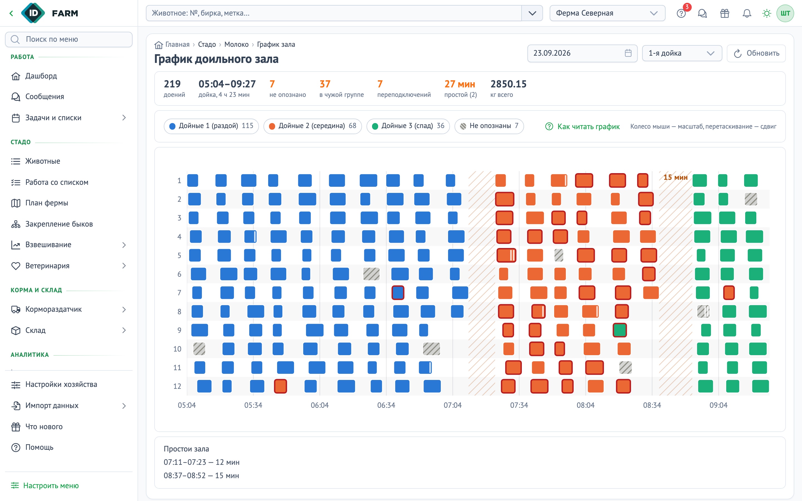The image size is (802, 501).
Task: Click the gift icon in top bar
Action: tap(725, 13)
